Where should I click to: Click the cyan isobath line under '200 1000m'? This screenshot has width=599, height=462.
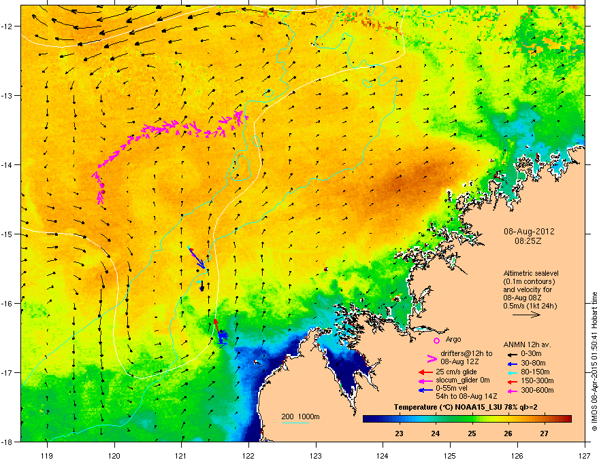pyautogui.click(x=295, y=423)
